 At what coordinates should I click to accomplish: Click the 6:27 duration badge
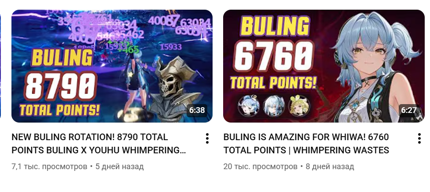pyautogui.click(x=408, y=110)
